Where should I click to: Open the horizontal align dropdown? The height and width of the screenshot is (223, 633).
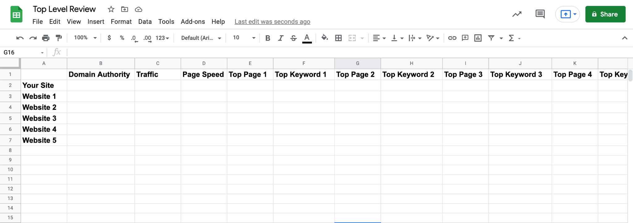(x=379, y=38)
